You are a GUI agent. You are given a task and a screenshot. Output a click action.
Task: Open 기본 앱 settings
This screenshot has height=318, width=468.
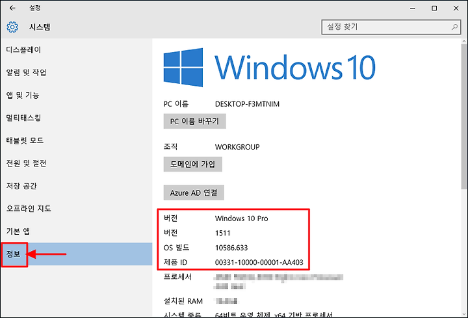tap(77, 232)
